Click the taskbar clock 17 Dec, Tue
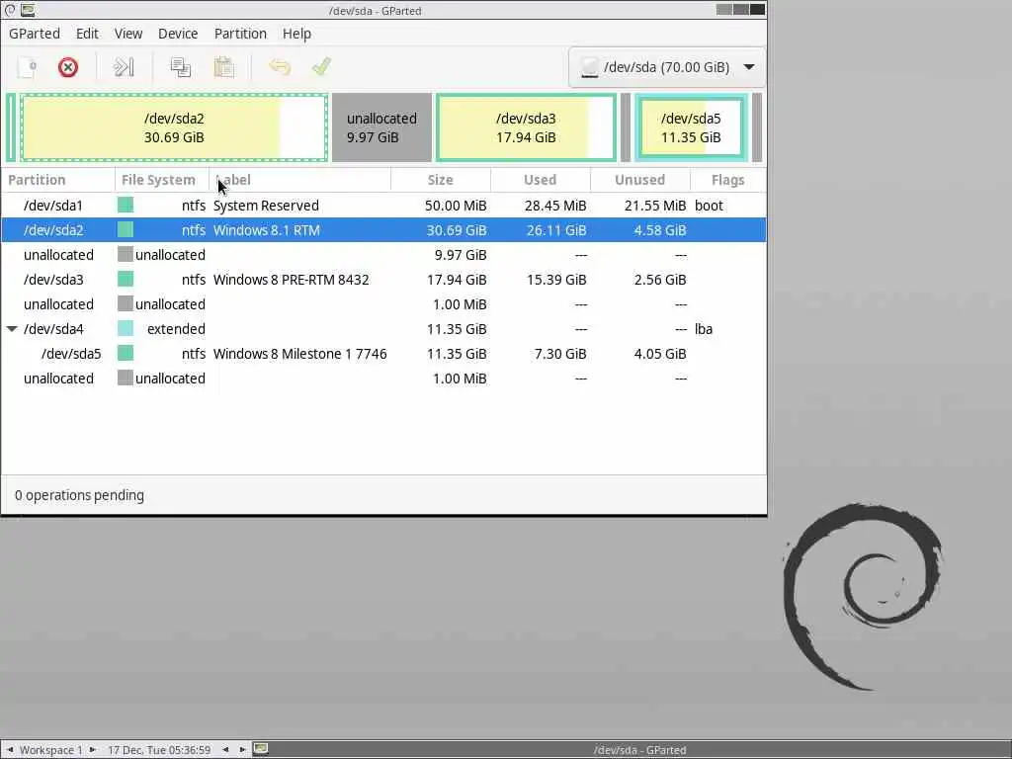Viewport: 1012px width, 759px height. 159,750
